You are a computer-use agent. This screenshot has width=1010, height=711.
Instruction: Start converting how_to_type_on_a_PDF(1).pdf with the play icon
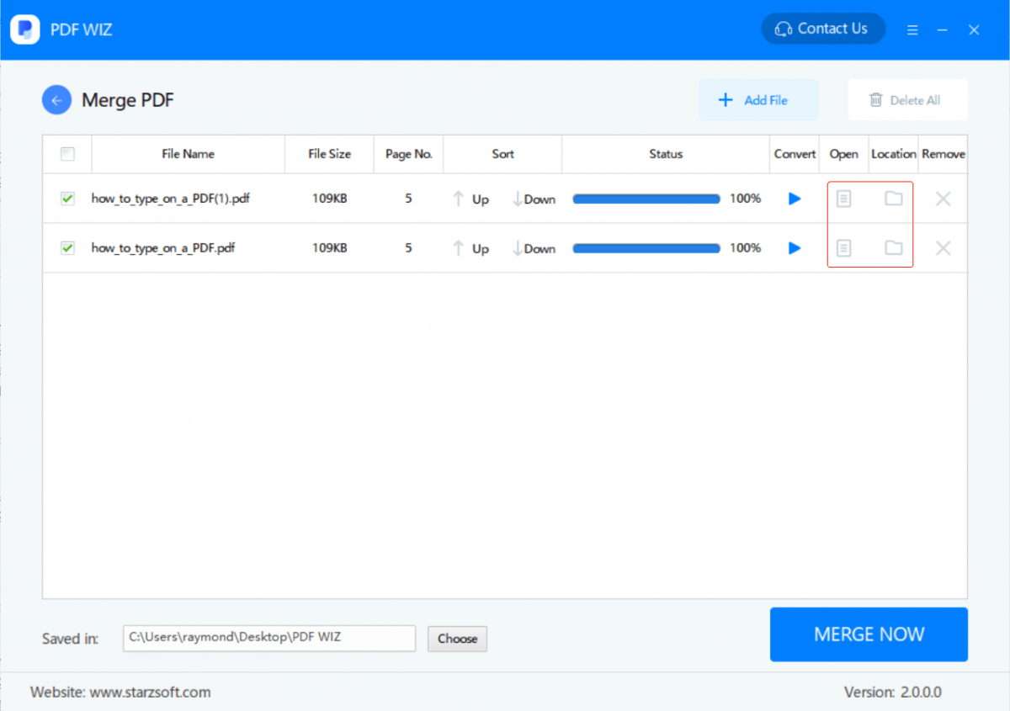[794, 199]
